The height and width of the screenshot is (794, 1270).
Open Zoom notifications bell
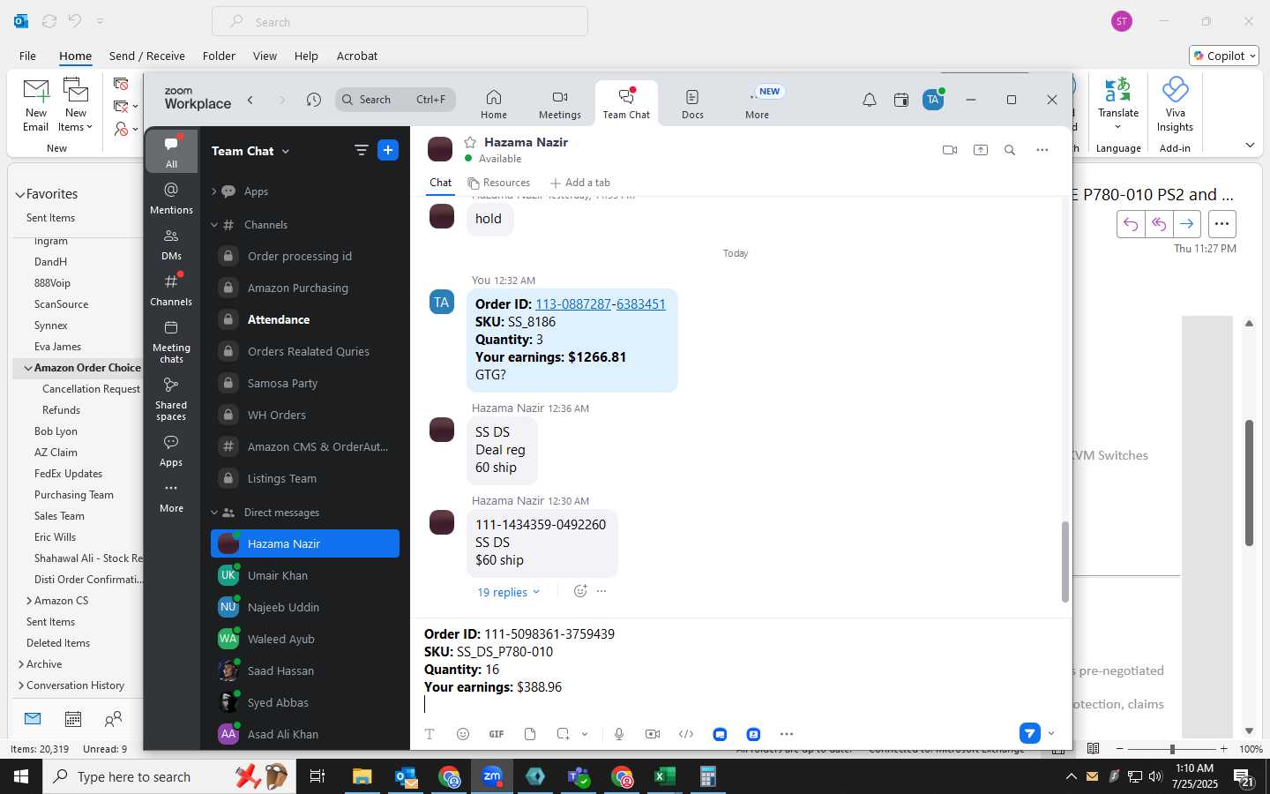[x=870, y=100]
